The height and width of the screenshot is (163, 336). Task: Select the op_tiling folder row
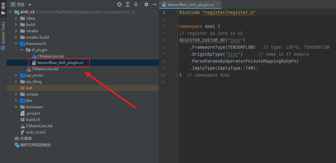83,82
